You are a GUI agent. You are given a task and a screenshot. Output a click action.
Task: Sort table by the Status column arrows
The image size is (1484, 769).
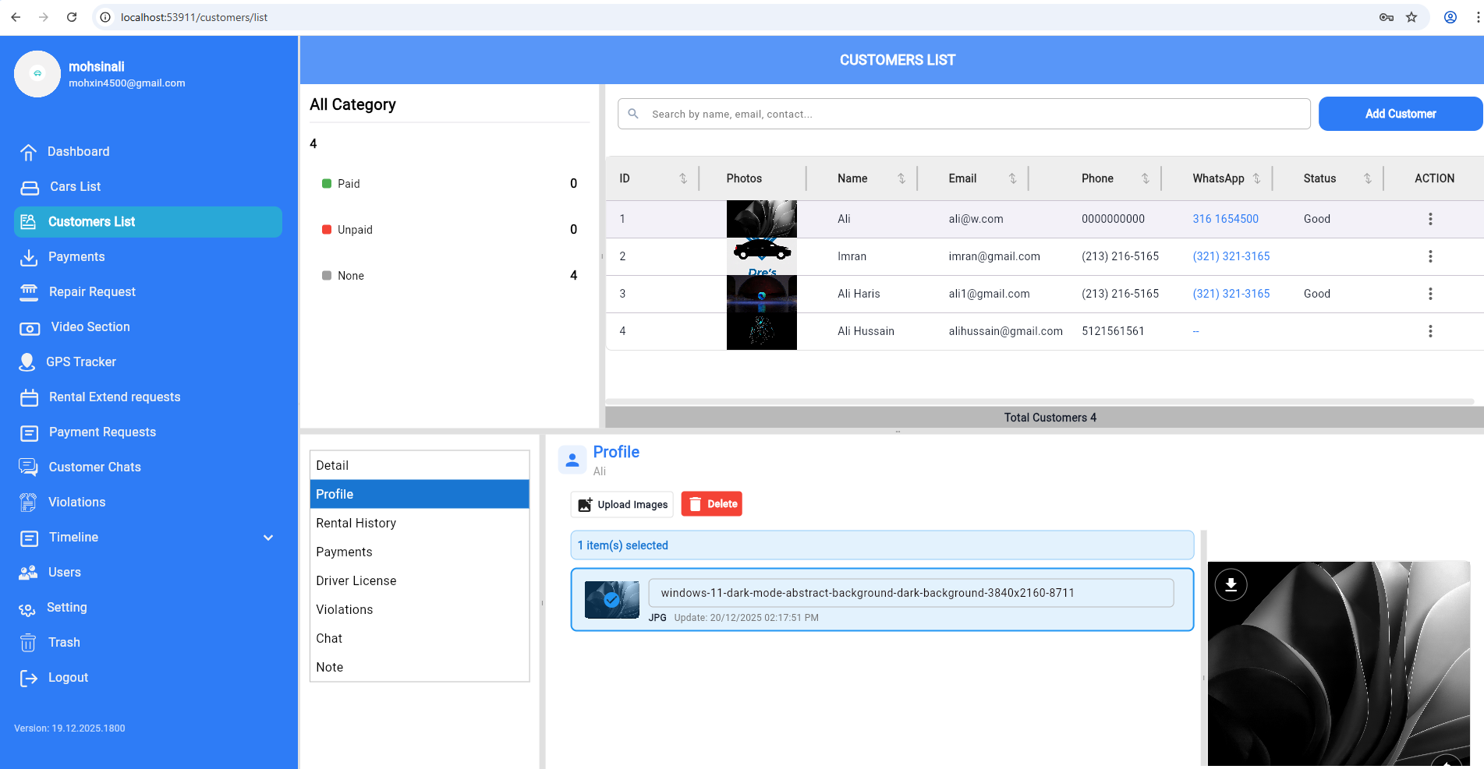point(1367,178)
